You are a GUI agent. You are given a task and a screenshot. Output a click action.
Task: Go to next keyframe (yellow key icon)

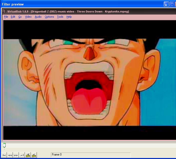[34, 155]
